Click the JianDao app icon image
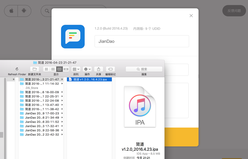The width and height of the screenshot is (248, 159). point(73,36)
